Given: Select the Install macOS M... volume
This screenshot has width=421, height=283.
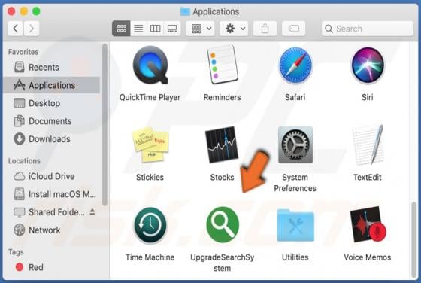Looking at the screenshot, I should [x=51, y=194].
